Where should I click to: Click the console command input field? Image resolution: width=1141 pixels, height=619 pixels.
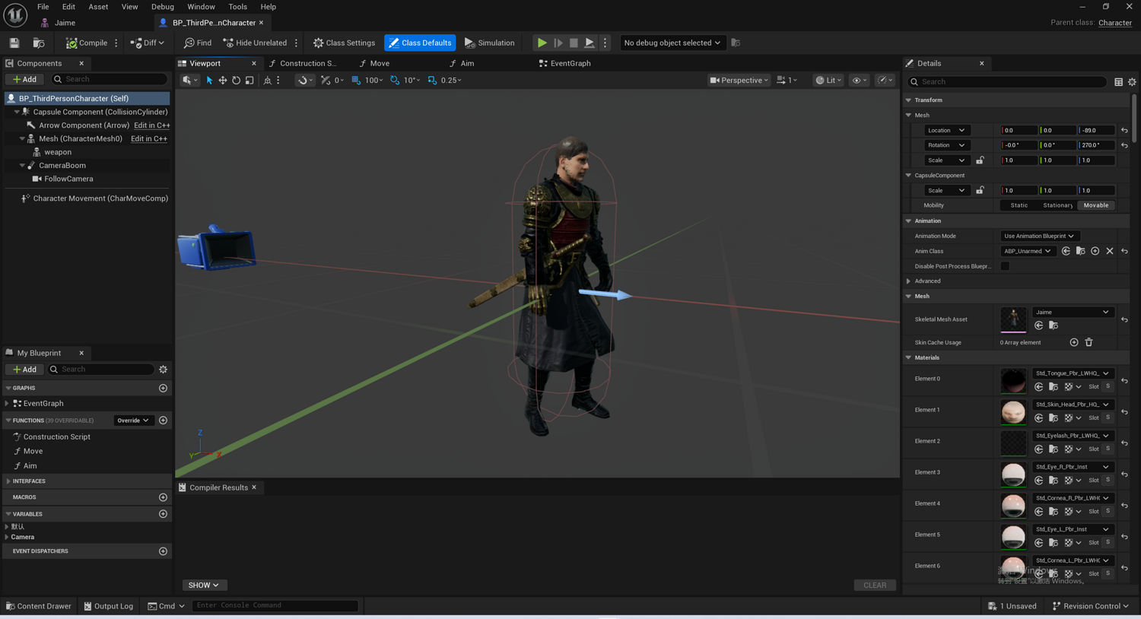point(275,606)
